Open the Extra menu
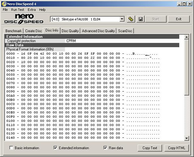Image resolution: width=194 pixels, height=157 pixels. click(32, 9)
